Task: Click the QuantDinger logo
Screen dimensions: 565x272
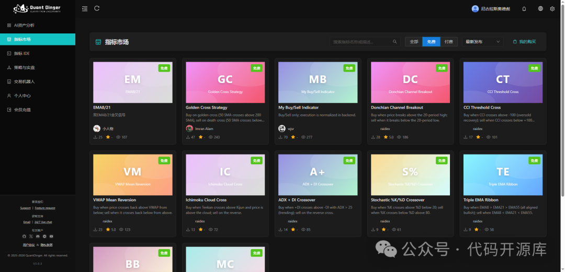Action: 37,9
